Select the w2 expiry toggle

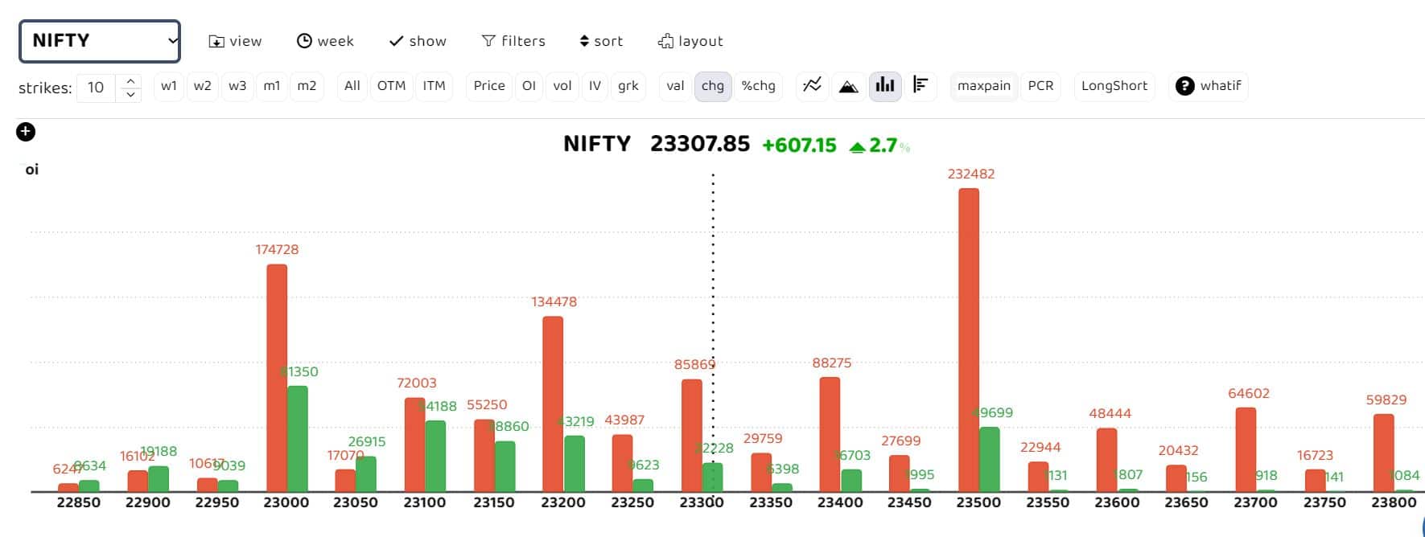[x=203, y=86]
